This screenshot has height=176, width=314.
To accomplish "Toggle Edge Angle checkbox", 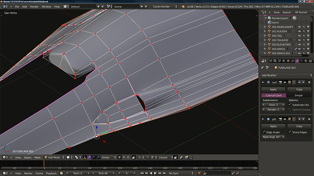I will click(x=263, y=132).
